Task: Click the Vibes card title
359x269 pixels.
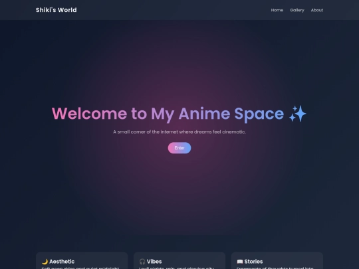Action: tap(154, 262)
